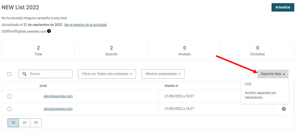Click the search magnifier icon
Screen dimensions: 296x132
pyautogui.click(x=24, y=74)
